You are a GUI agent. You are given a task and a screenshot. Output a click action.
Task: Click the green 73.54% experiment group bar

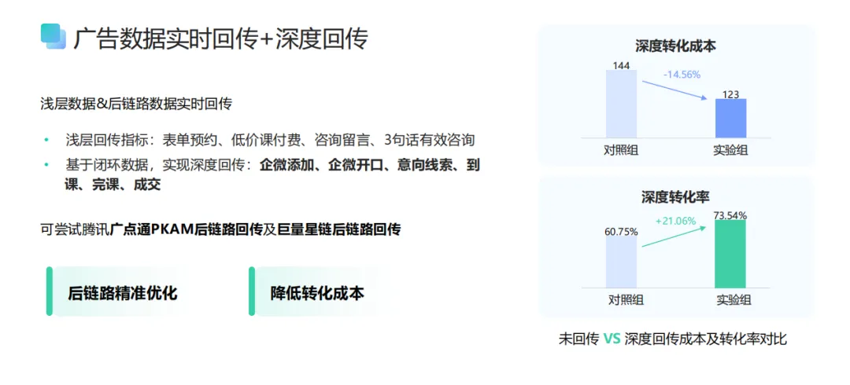[x=730, y=254]
